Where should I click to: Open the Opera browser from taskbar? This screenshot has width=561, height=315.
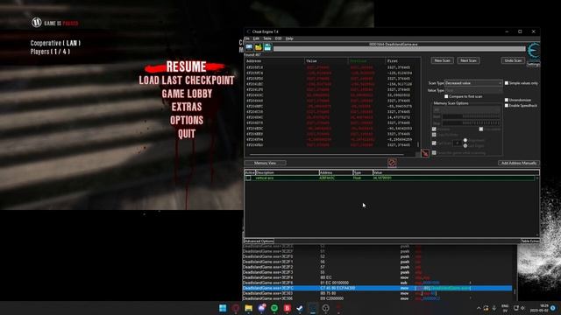point(236,308)
